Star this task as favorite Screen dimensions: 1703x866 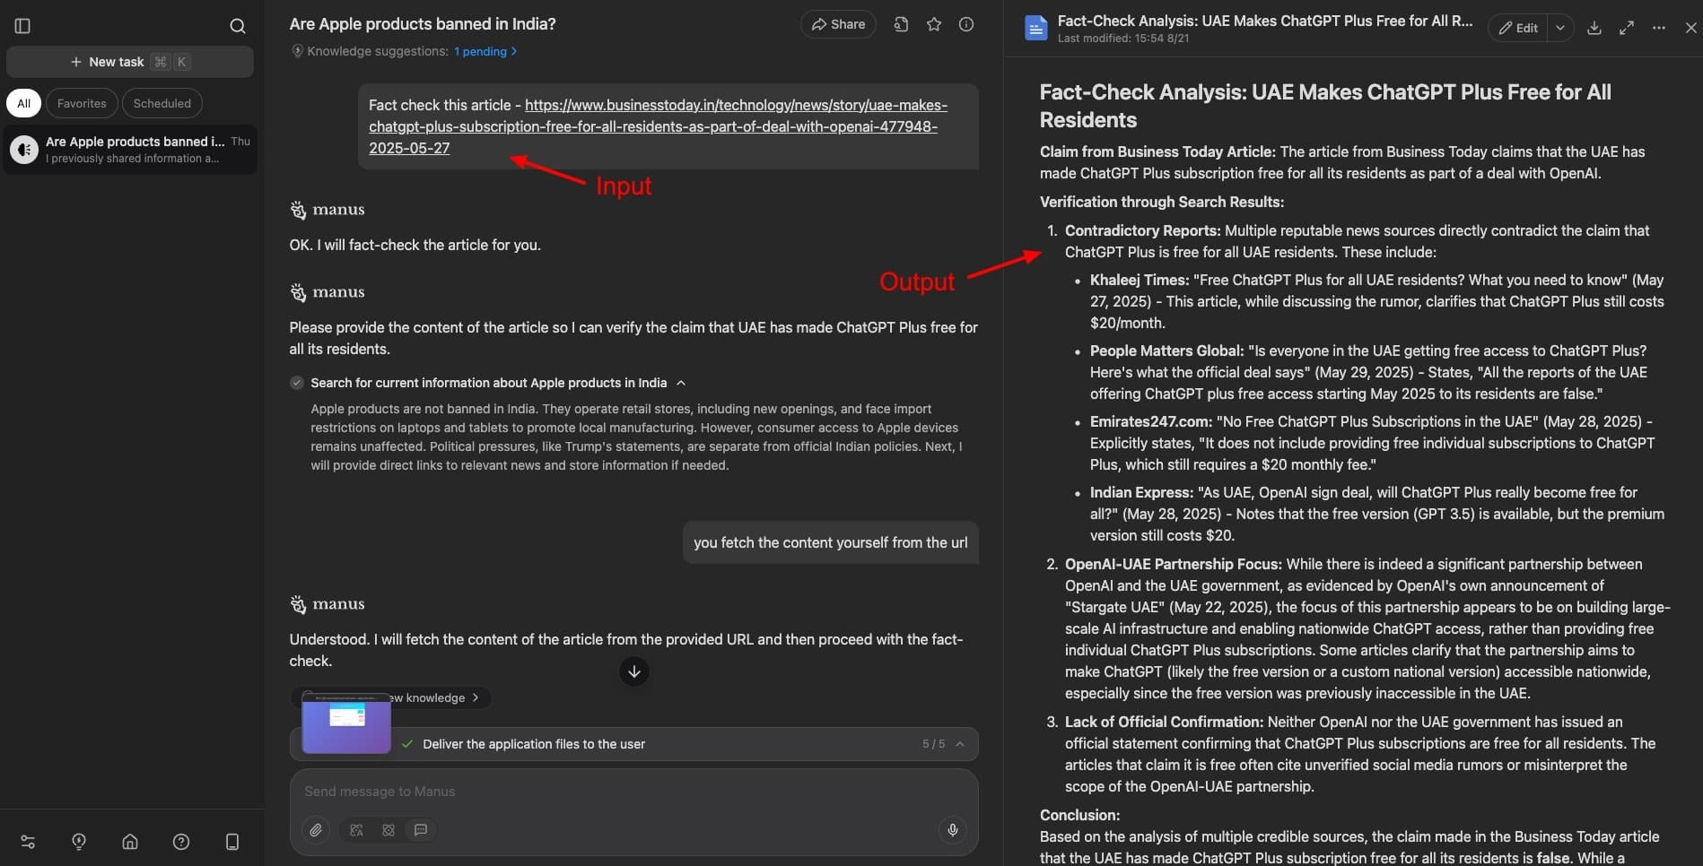pos(934,25)
